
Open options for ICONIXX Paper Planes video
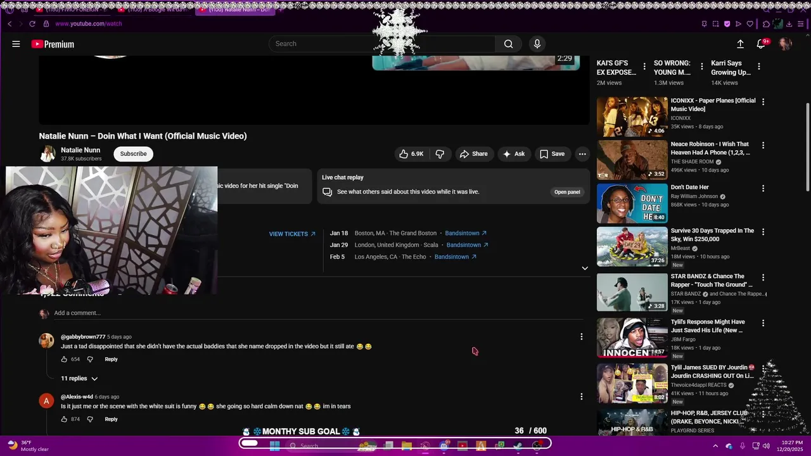point(763,101)
